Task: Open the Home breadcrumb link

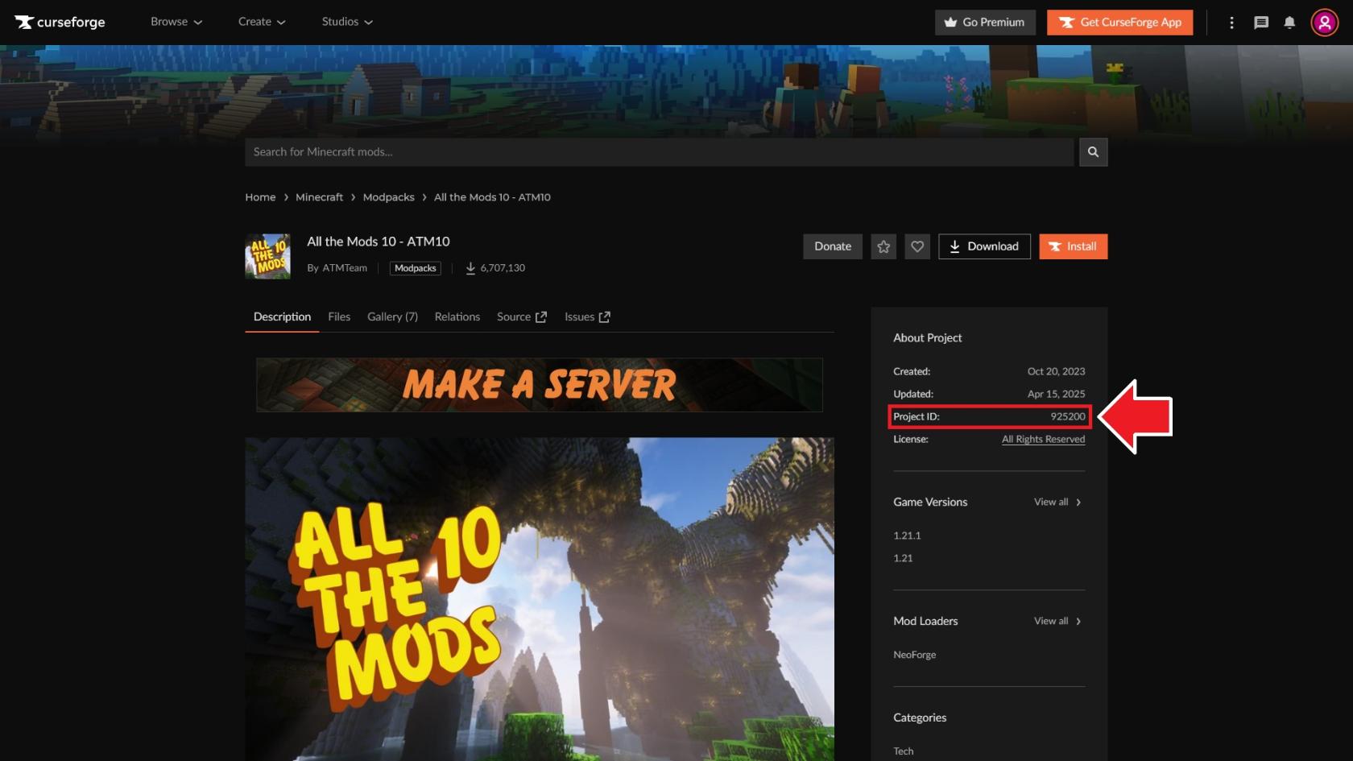Action: 260,197
